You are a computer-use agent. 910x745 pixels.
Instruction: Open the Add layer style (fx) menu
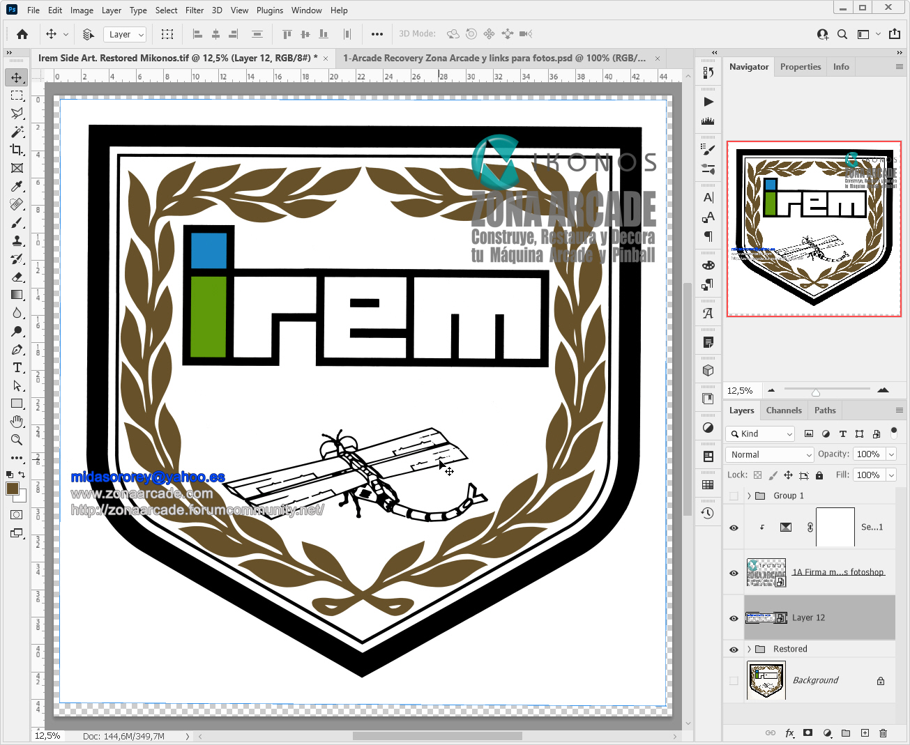pos(790,733)
